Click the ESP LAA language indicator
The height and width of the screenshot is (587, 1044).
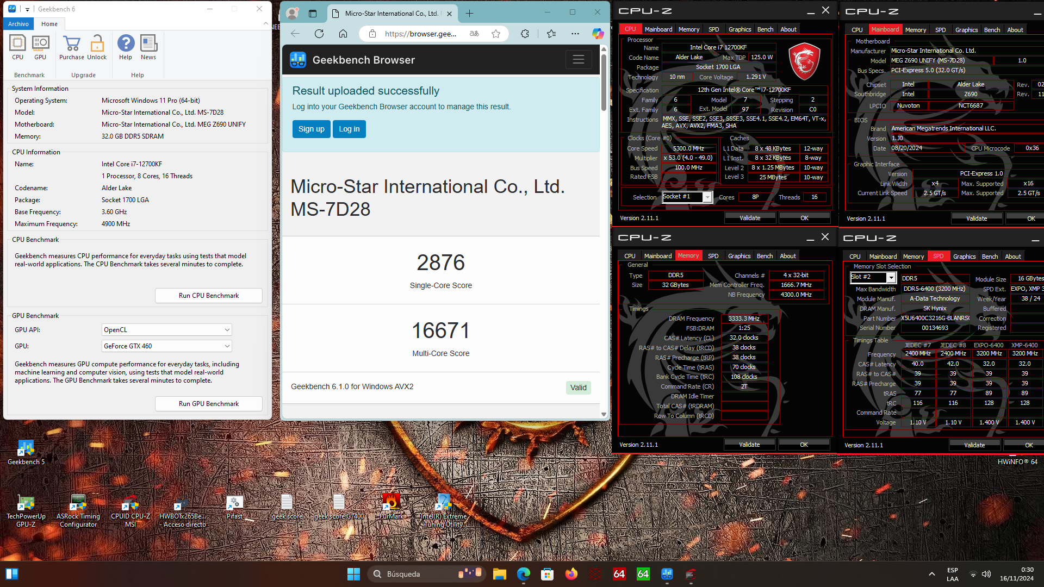click(953, 574)
